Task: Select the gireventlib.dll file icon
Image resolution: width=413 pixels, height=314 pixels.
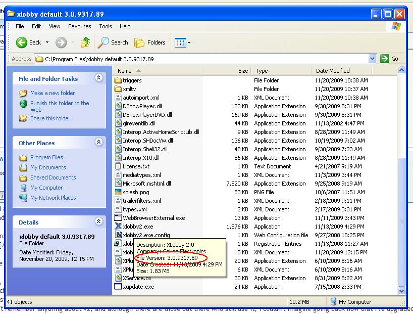Action: [118, 123]
